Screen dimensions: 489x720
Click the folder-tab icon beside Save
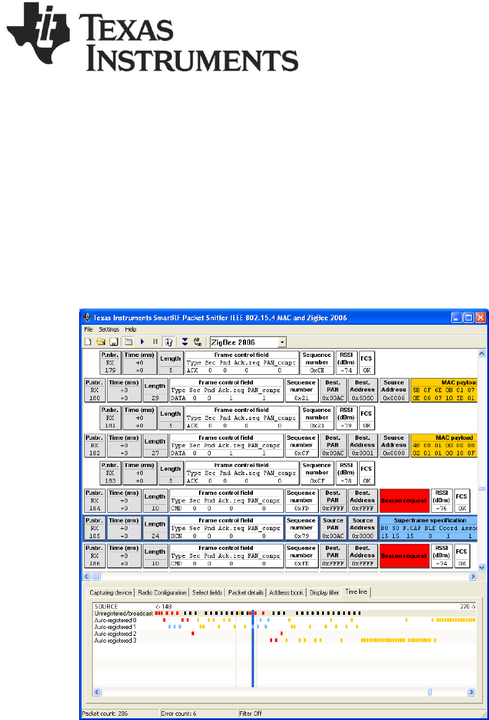pos(129,342)
